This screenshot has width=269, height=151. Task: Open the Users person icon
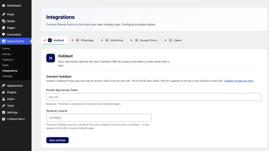click(x=4, y=99)
